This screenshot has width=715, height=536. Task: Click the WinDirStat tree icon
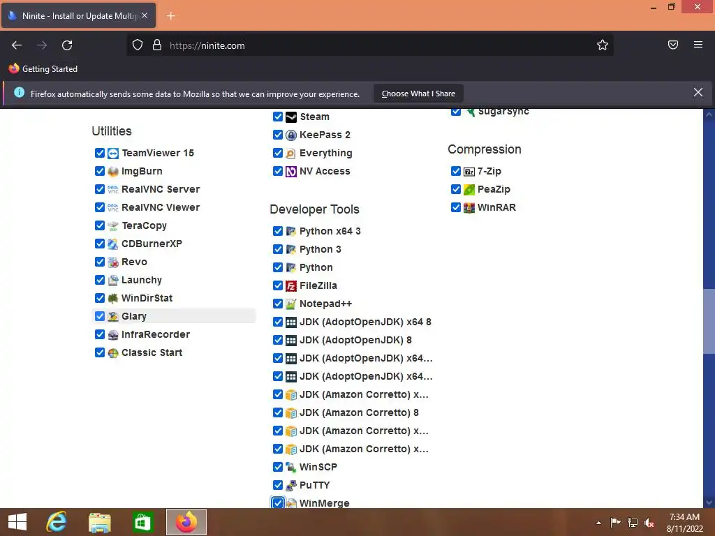112,299
